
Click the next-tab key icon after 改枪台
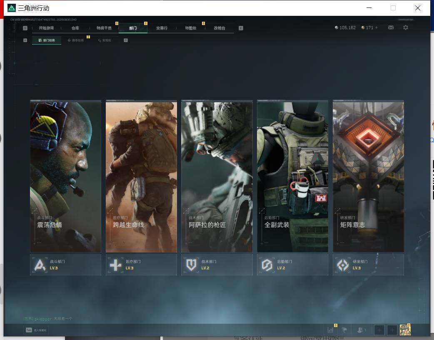(x=241, y=28)
